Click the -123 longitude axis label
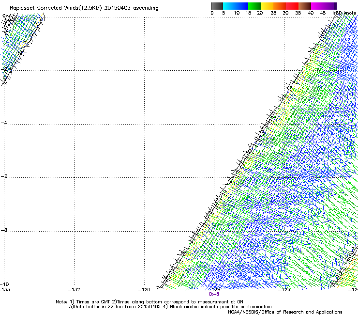Viewport: 358px width, 315px height. (284, 290)
